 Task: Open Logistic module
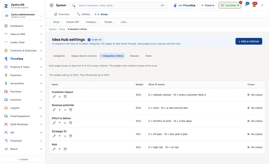(23, 108)
